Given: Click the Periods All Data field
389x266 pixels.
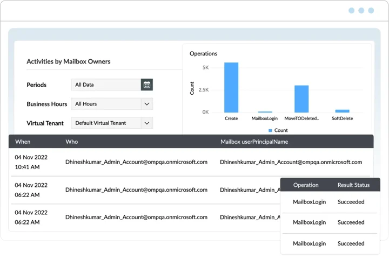Looking at the screenshot, I should (x=106, y=85).
